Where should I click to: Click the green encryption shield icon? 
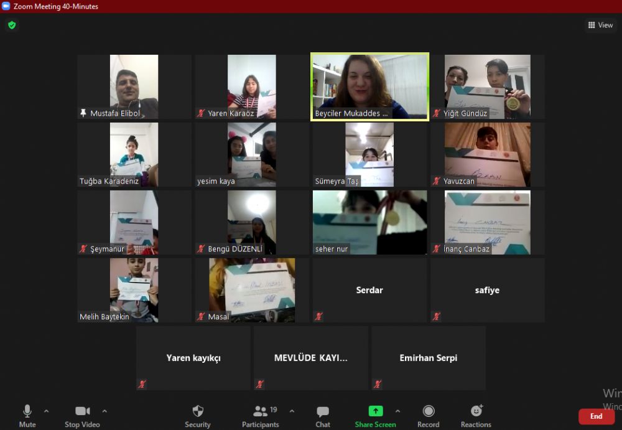(12, 26)
